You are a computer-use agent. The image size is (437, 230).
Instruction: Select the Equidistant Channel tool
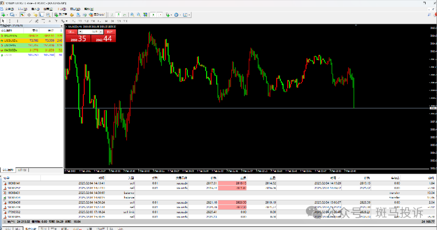(37, 21)
